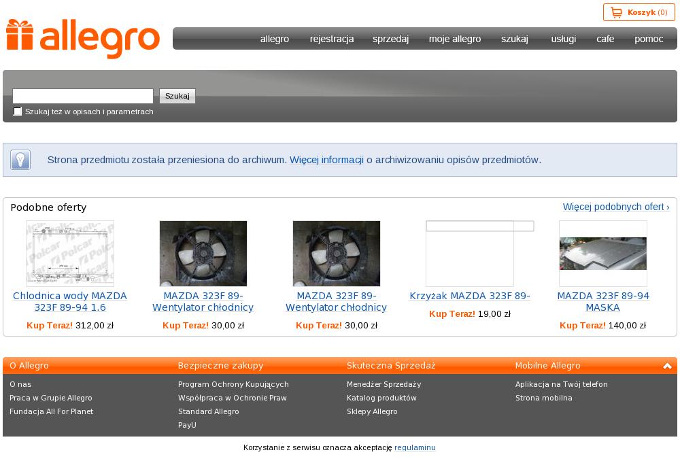Open 'Program Ochrony Kupujących' link

pos(233,384)
